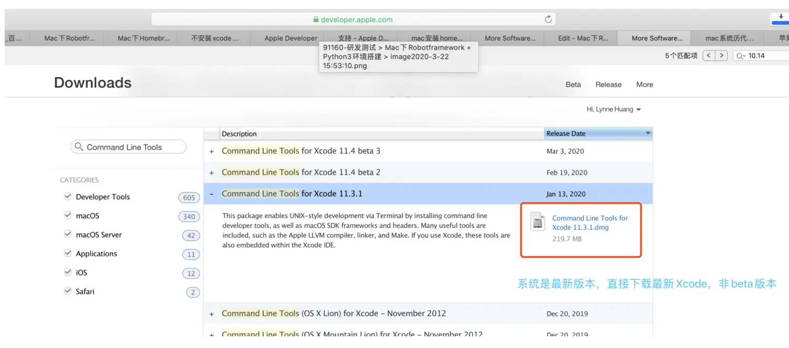Screen dimensions: 789x348
Task: Download Command Line Tools for Xcode 11.3.1.dmg
Action: [590, 222]
